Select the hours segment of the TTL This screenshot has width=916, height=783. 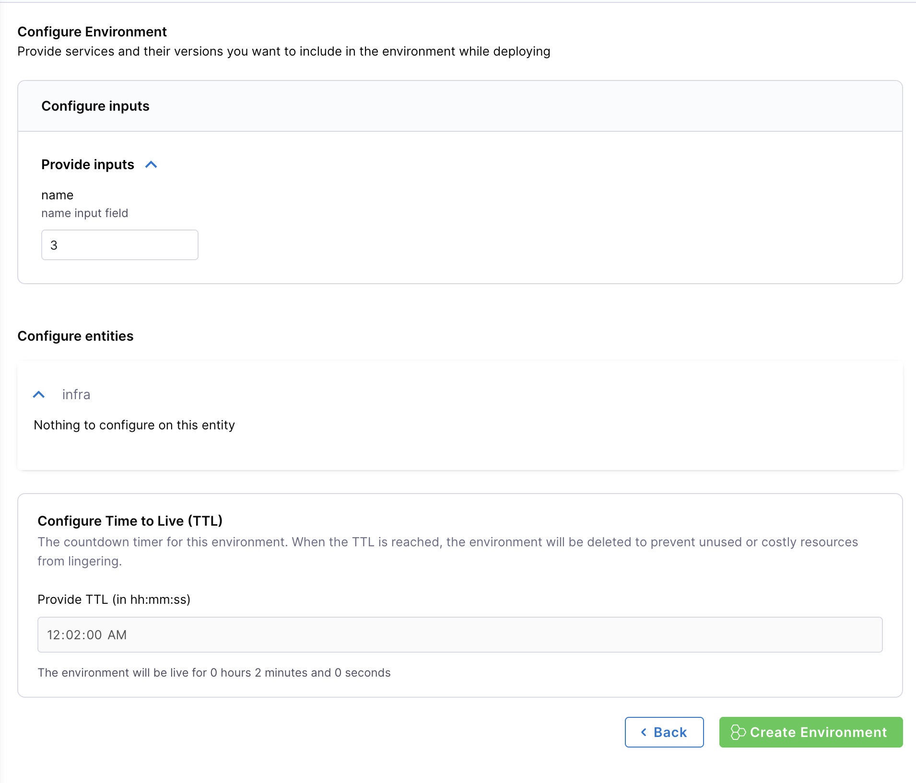click(x=53, y=635)
